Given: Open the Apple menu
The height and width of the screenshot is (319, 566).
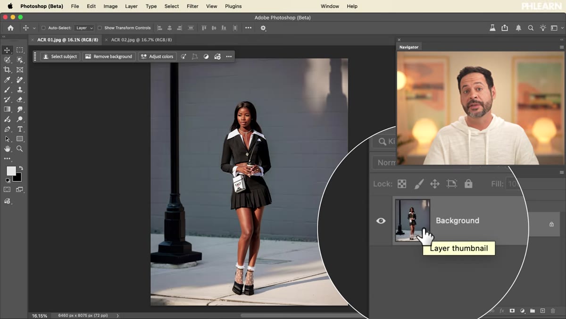Looking at the screenshot, I should pos(10,6).
